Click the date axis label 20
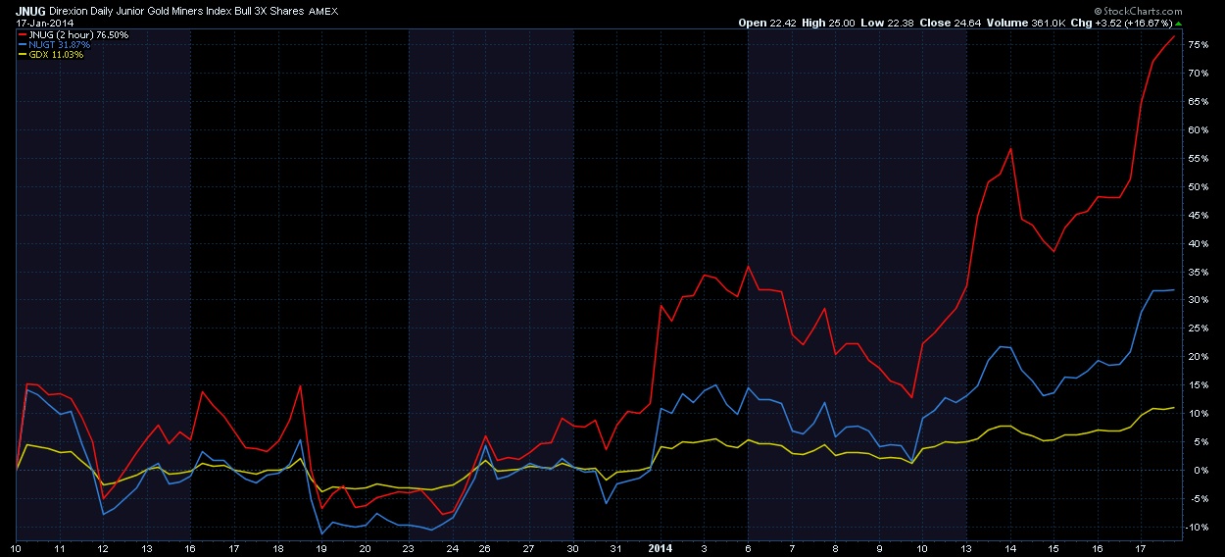1225x557 pixels. pyautogui.click(x=365, y=550)
